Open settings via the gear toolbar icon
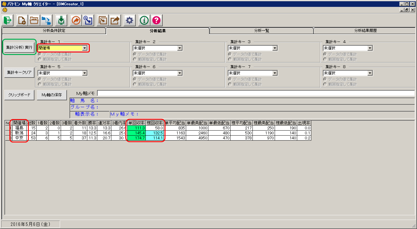417x229 pixels. pos(130,21)
